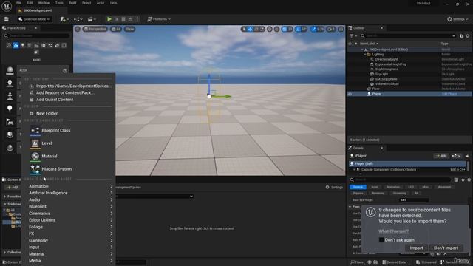Click the eject icon in the play toolbar
The width and height of the screenshot is (473, 266).
130,19
